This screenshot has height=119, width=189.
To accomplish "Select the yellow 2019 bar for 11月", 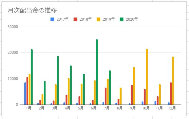I will click(160, 94).
